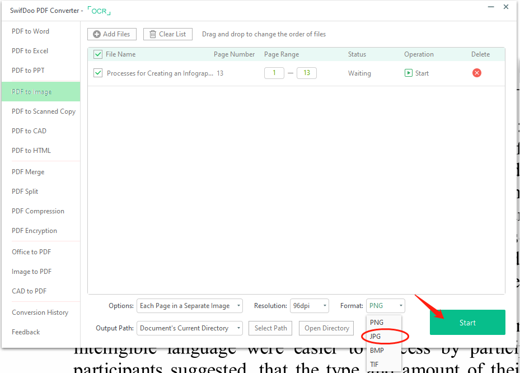Click the Status column header
The height and width of the screenshot is (373, 520).
tap(357, 54)
